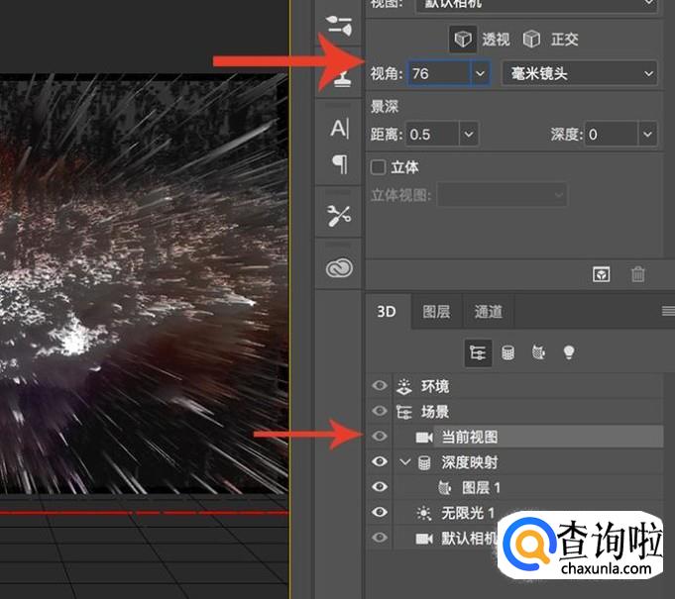Click camera icon beside 默认相机
Viewport: 675px width, 599px height.
(x=424, y=538)
